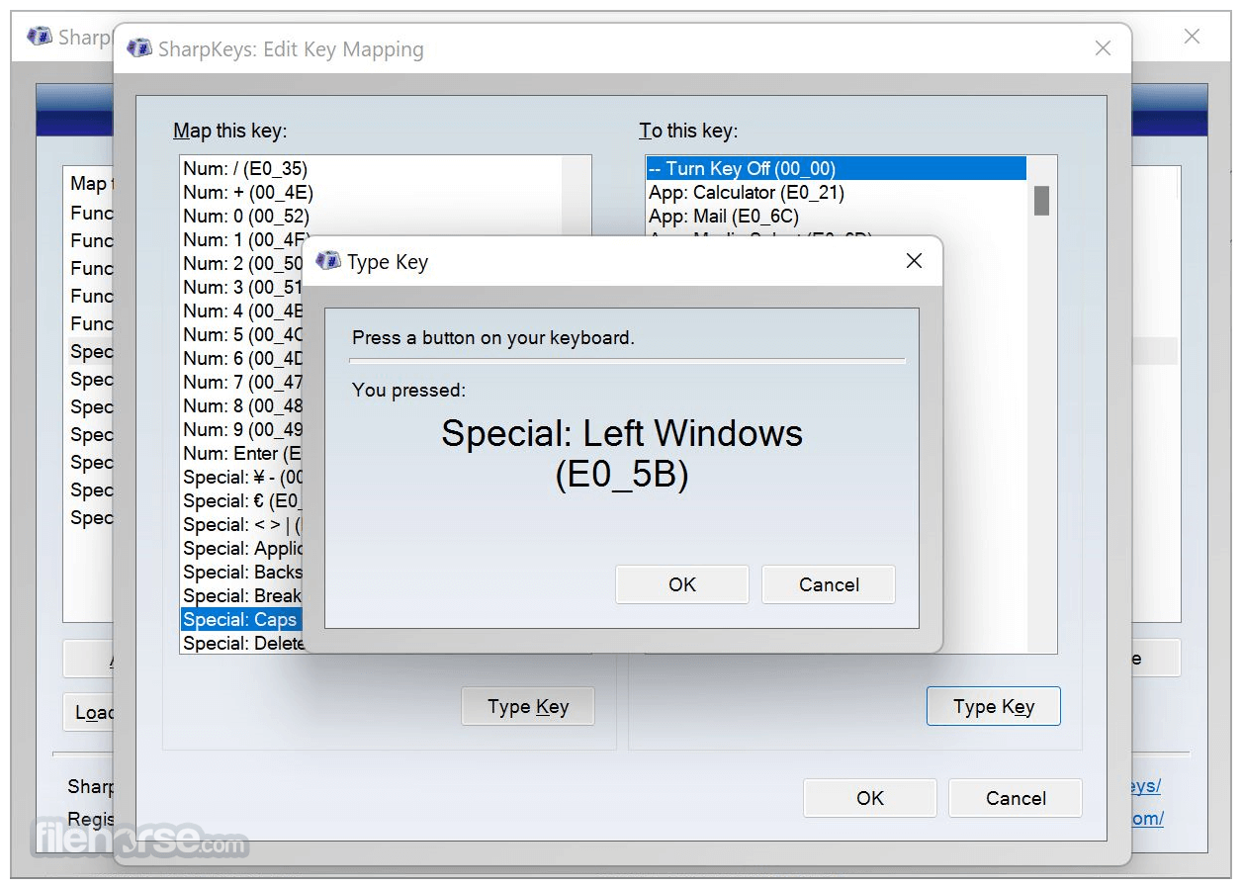Select -- Turn Key Off (00_00) entry
The width and height of the screenshot is (1242, 888).
coord(836,169)
